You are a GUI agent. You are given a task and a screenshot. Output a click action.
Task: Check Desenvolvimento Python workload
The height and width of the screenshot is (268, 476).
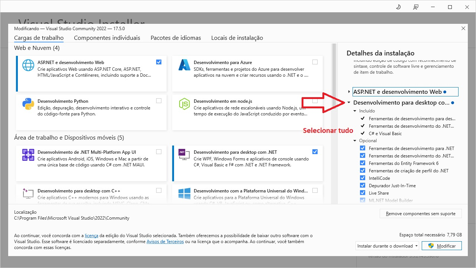(159, 101)
